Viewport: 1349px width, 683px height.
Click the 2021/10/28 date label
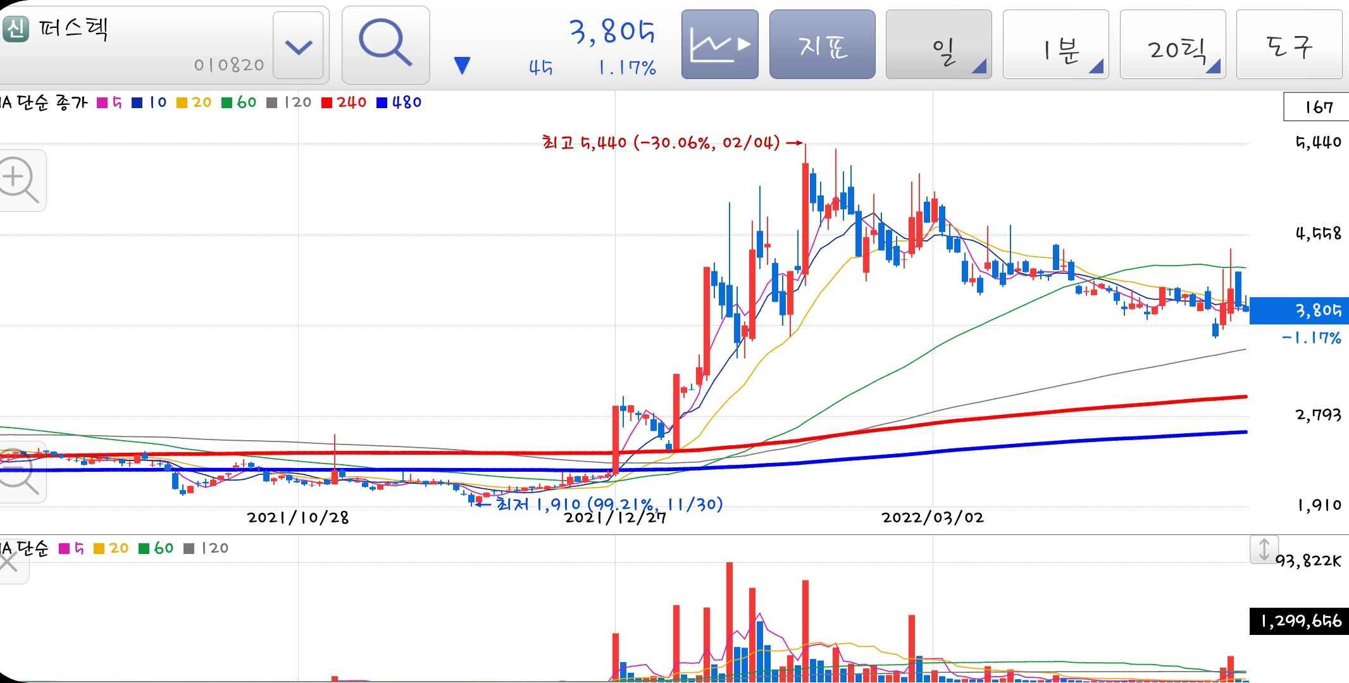point(298,517)
